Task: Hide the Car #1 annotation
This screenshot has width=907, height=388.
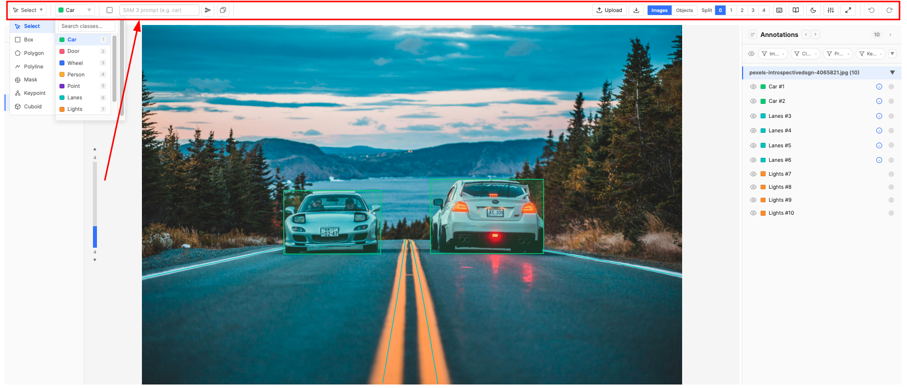Action: coord(753,87)
